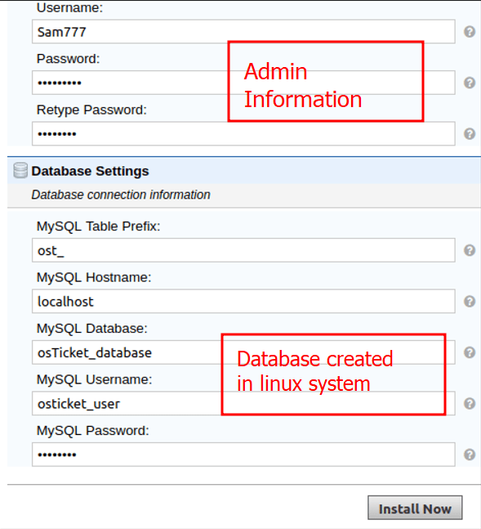Click the help icon next to the Username field
The width and height of the screenshot is (481, 529).
point(470,32)
